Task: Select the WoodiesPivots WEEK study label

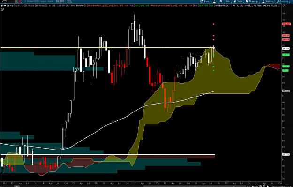Action: (x=164, y=6)
